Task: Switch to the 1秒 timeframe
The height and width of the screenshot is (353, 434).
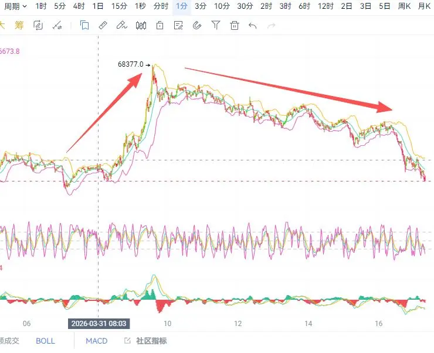Action: 140,6
